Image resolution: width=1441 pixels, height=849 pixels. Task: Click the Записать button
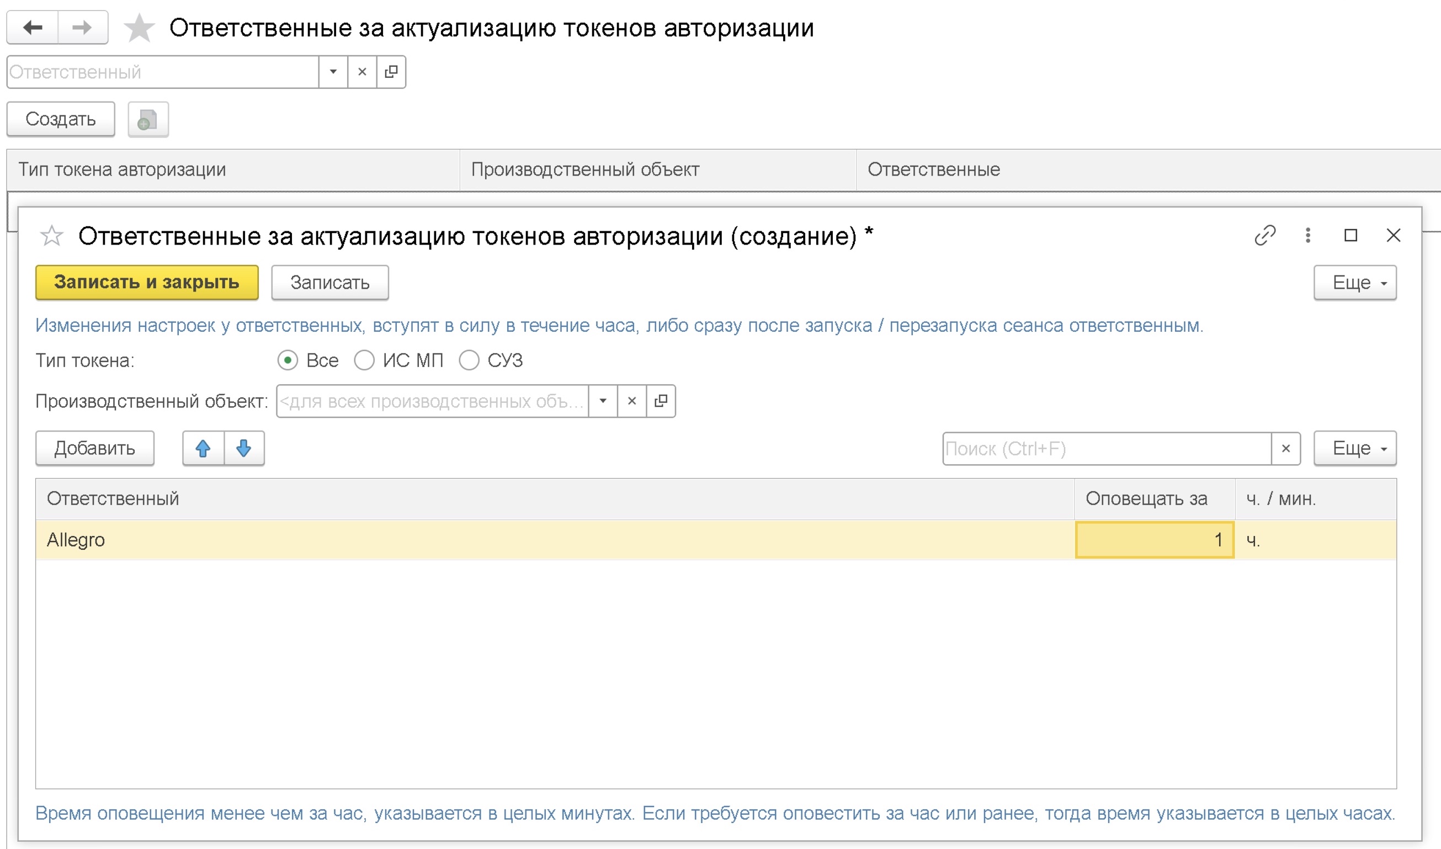click(330, 283)
